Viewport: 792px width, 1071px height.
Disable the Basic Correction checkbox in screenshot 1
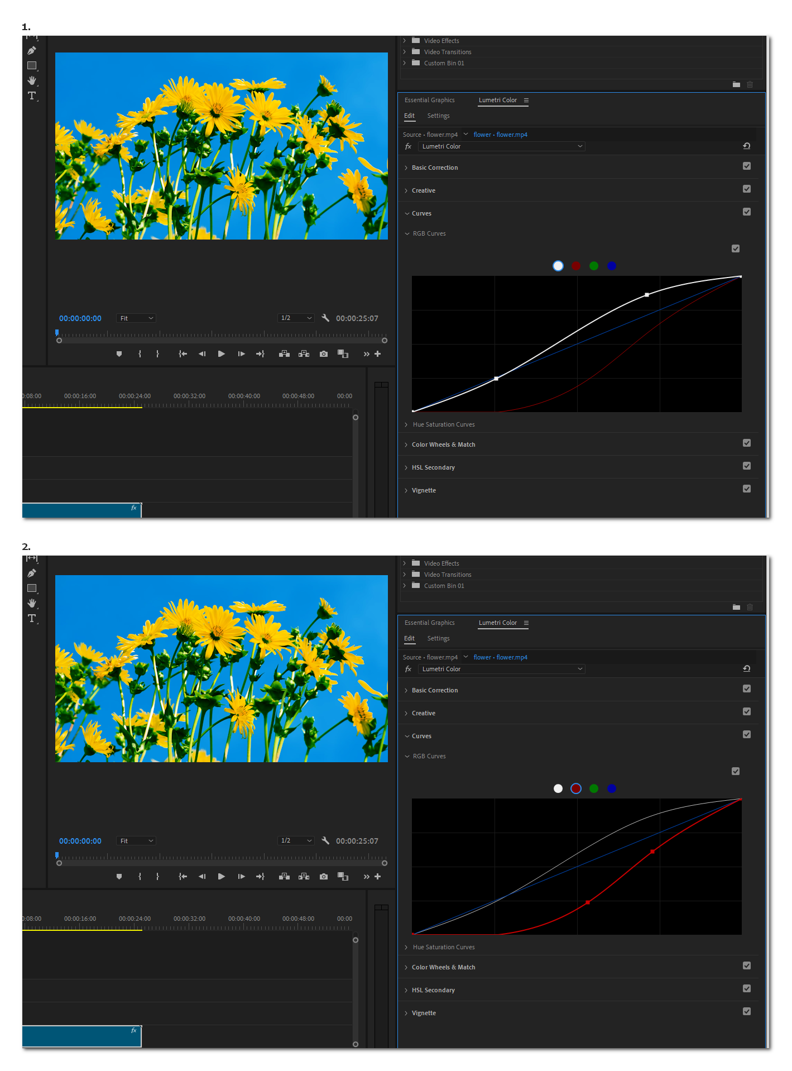pos(746,166)
